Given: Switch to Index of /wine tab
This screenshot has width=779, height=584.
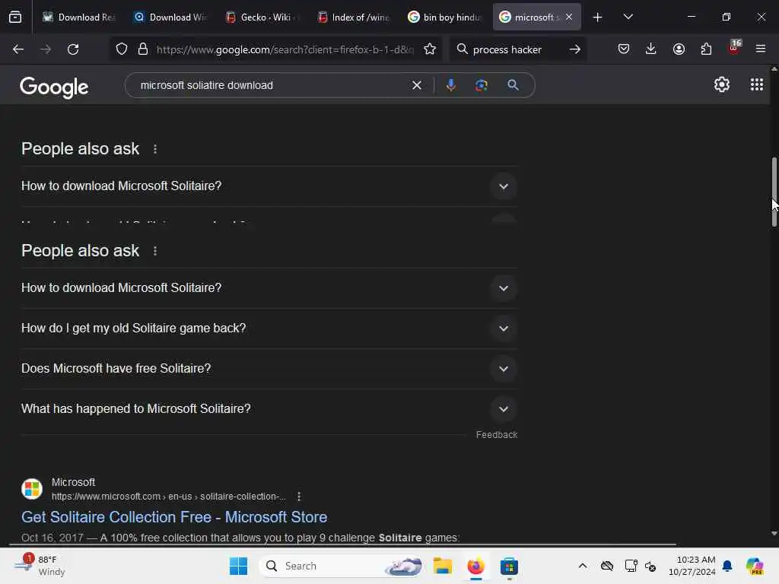Looking at the screenshot, I should (352, 17).
